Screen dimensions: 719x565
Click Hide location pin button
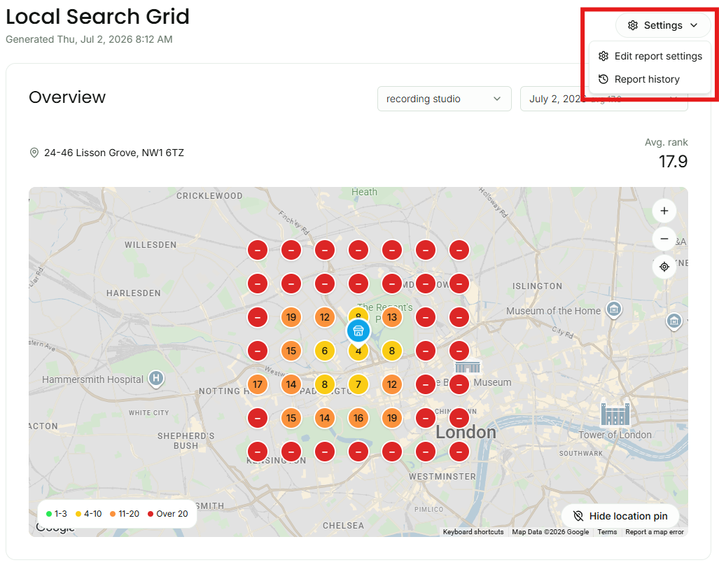620,516
